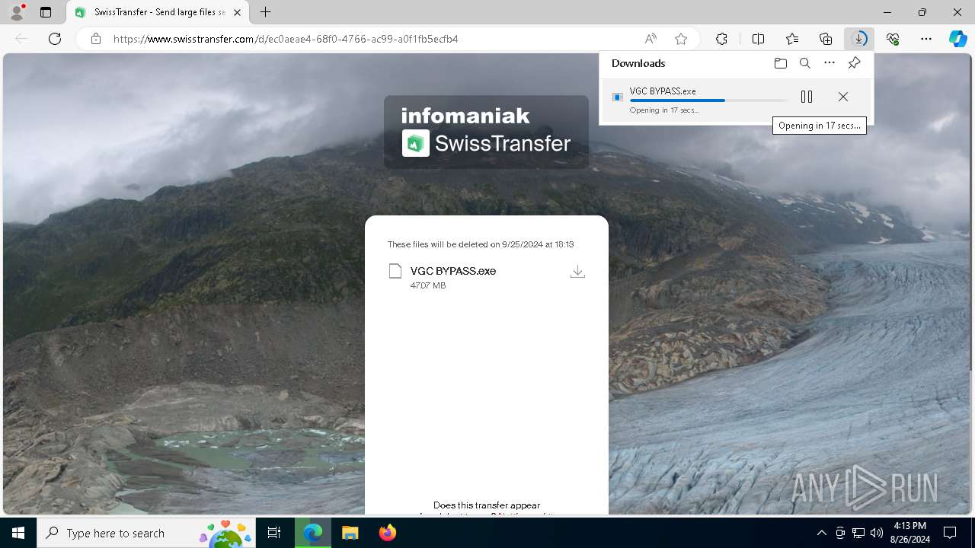Toggle split screen view
The width and height of the screenshot is (975, 548).
tap(758, 39)
